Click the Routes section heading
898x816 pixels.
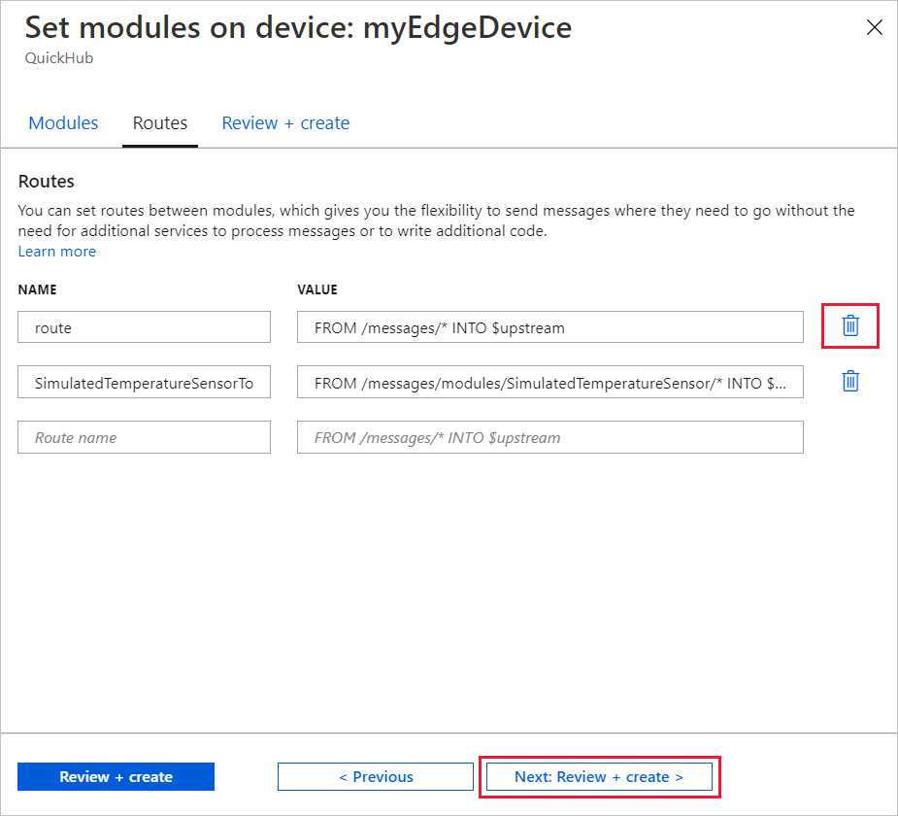pyautogui.click(x=47, y=182)
